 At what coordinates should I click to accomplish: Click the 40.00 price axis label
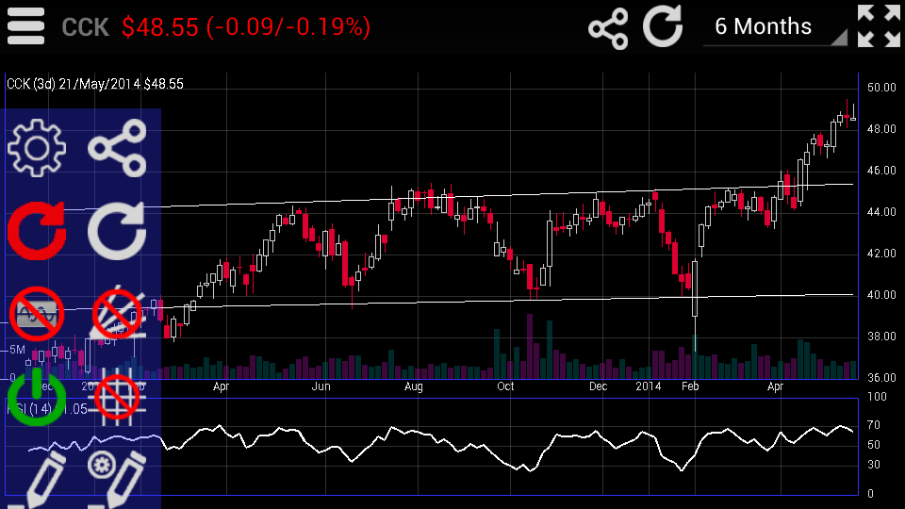click(x=881, y=295)
